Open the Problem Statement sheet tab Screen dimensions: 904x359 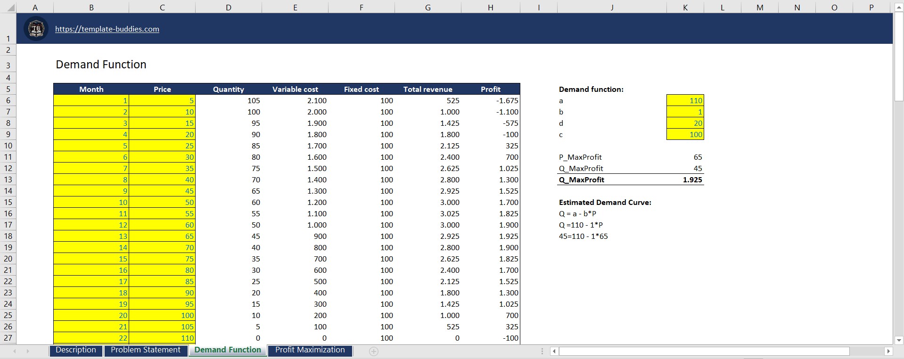(146, 350)
